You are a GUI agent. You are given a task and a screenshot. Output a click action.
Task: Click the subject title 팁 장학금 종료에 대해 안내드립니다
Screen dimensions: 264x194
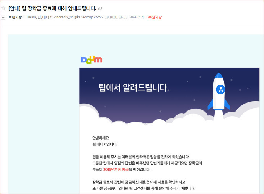59,8
